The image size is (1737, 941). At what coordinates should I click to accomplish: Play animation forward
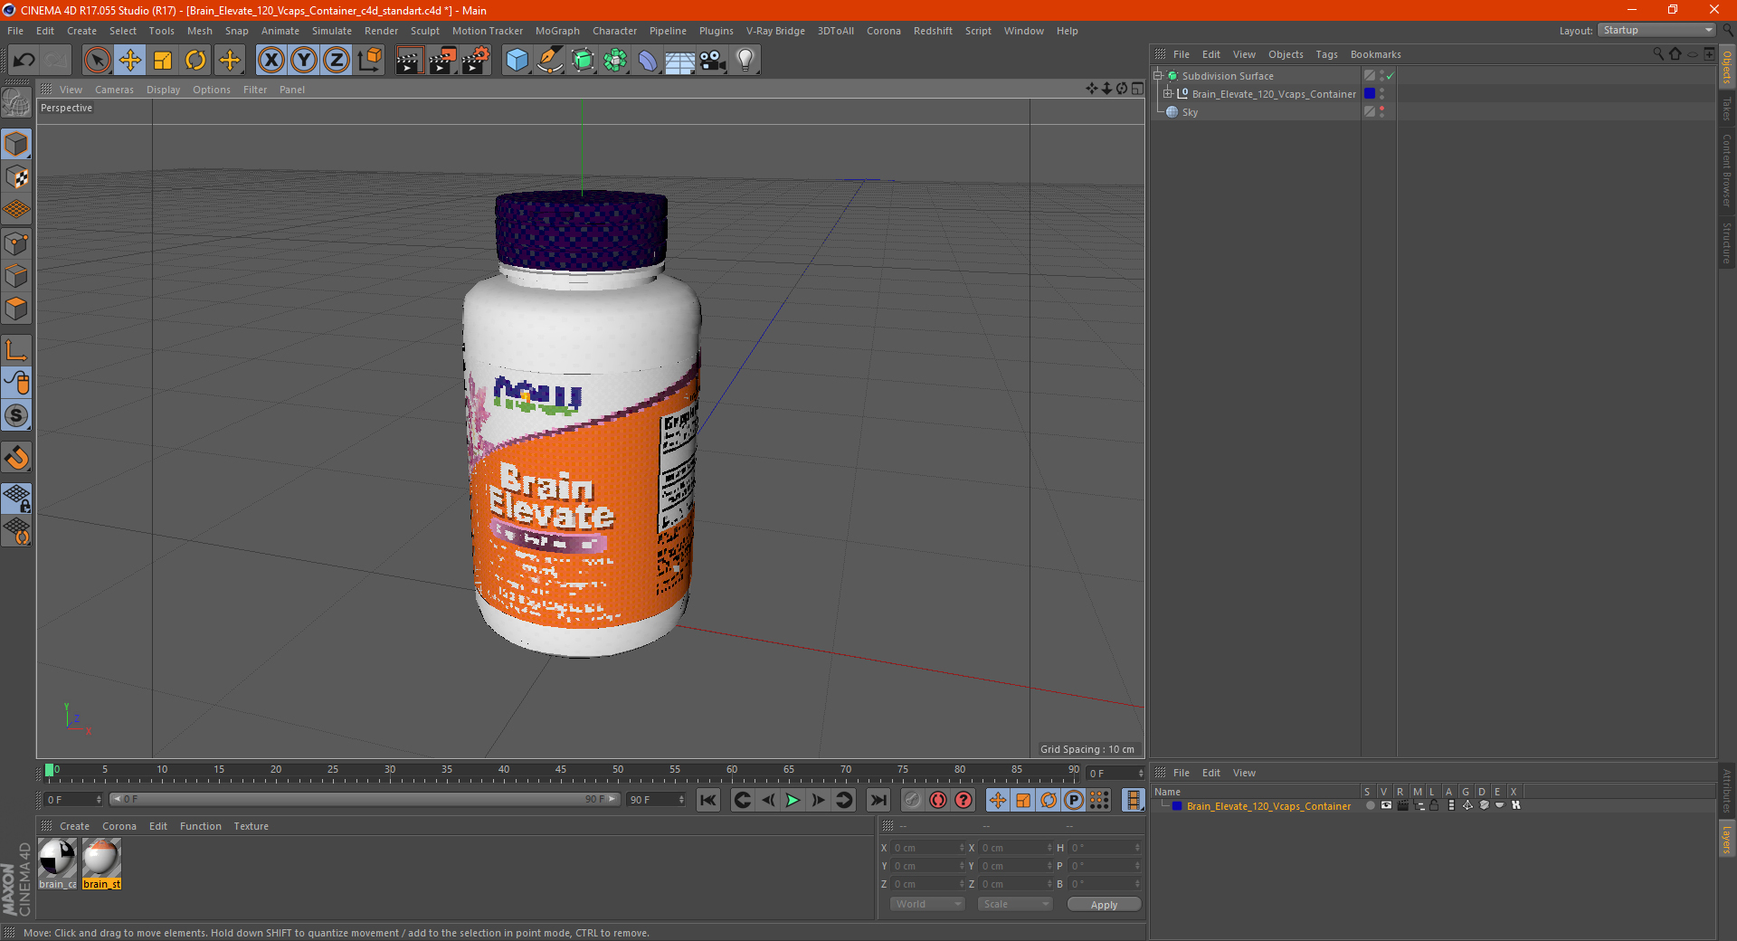(x=793, y=800)
